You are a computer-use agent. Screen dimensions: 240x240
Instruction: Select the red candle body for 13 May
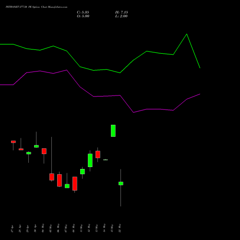98,155
